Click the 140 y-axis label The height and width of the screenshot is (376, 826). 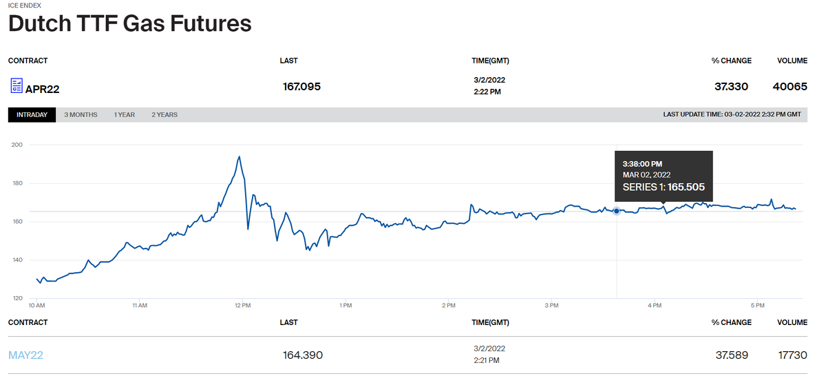click(x=17, y=260)
